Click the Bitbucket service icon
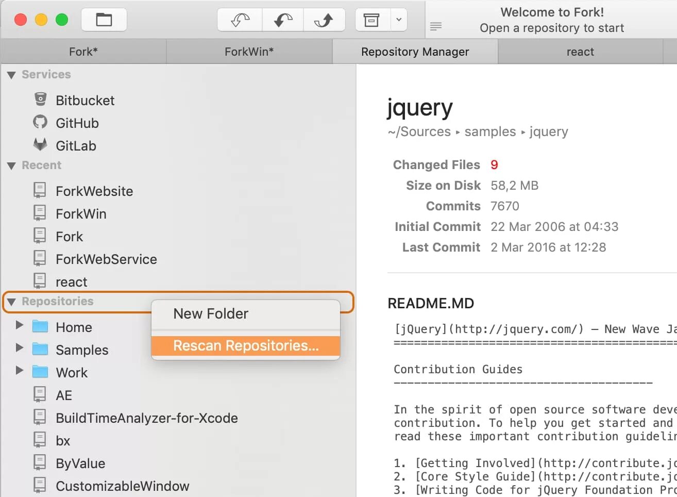 tap(40, 99)
